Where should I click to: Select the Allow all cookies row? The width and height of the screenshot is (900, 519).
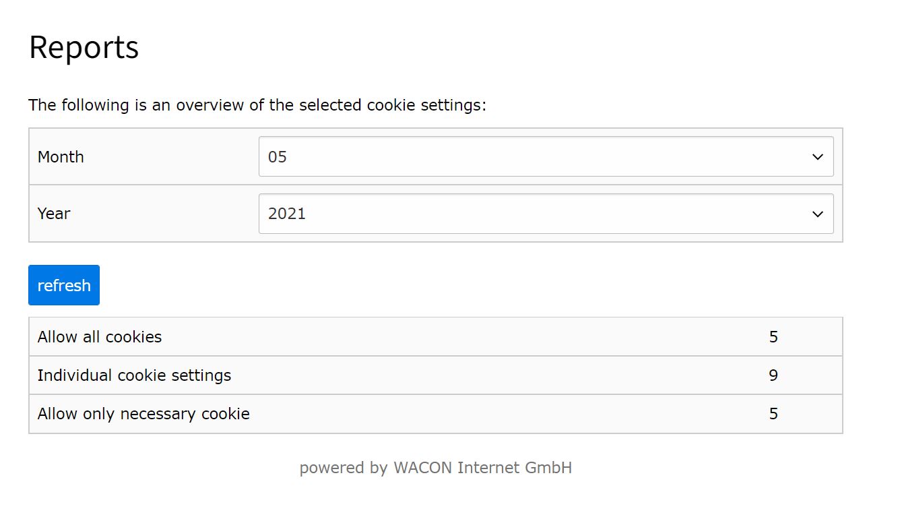pos(436,336)
